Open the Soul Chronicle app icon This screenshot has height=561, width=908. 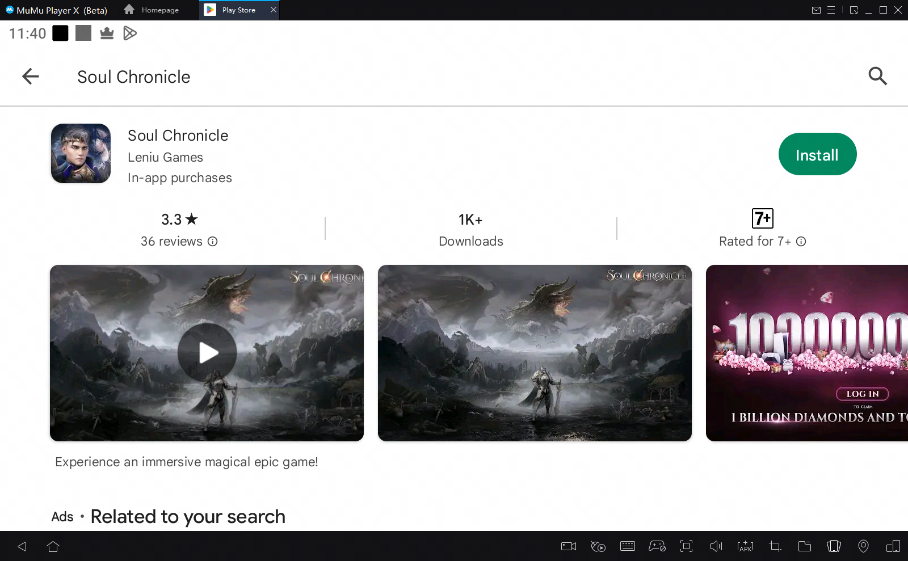click(81, 153)
